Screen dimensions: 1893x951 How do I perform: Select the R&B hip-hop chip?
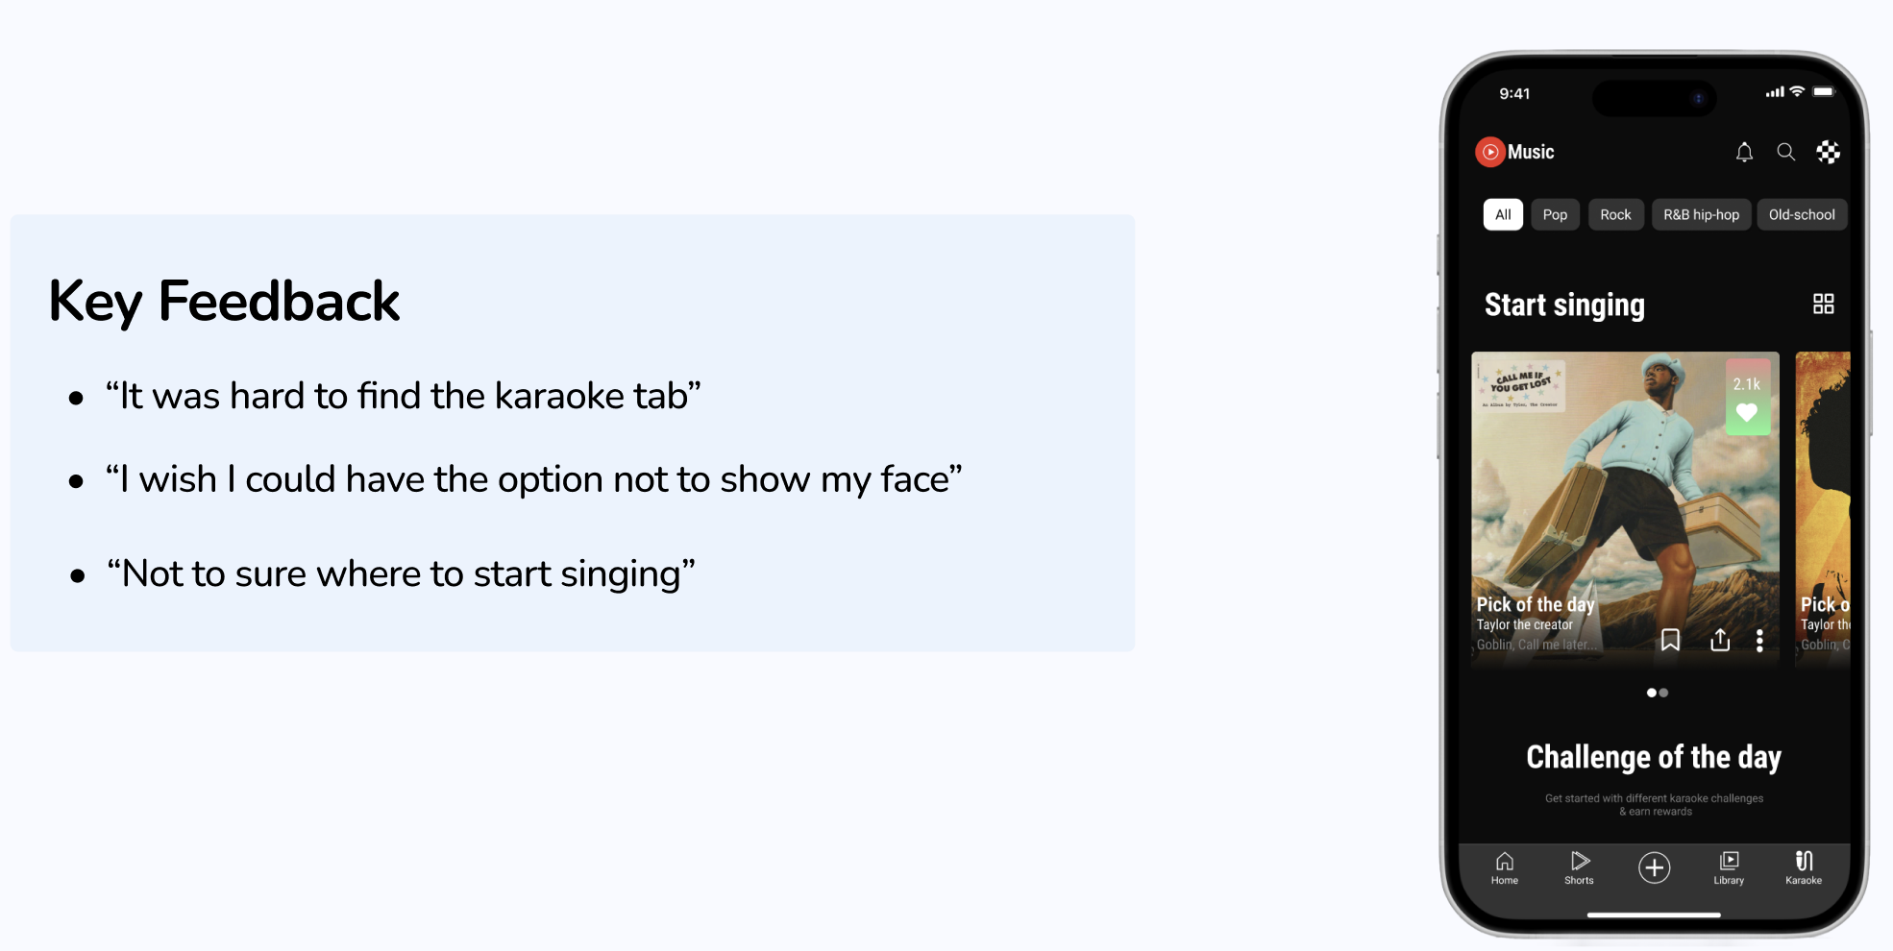1701,214
